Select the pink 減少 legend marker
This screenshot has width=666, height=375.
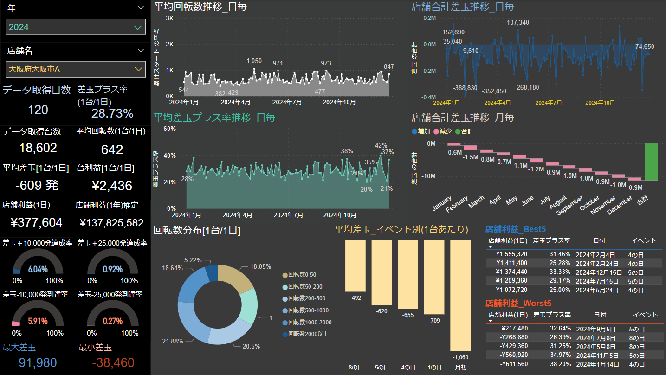435,132
